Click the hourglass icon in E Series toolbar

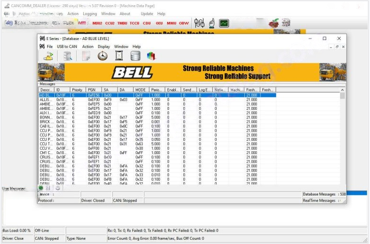pos(119,56)
